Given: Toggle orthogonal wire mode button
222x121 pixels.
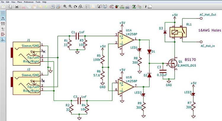Looking at the screenshot, I should [x=3, y=39].
